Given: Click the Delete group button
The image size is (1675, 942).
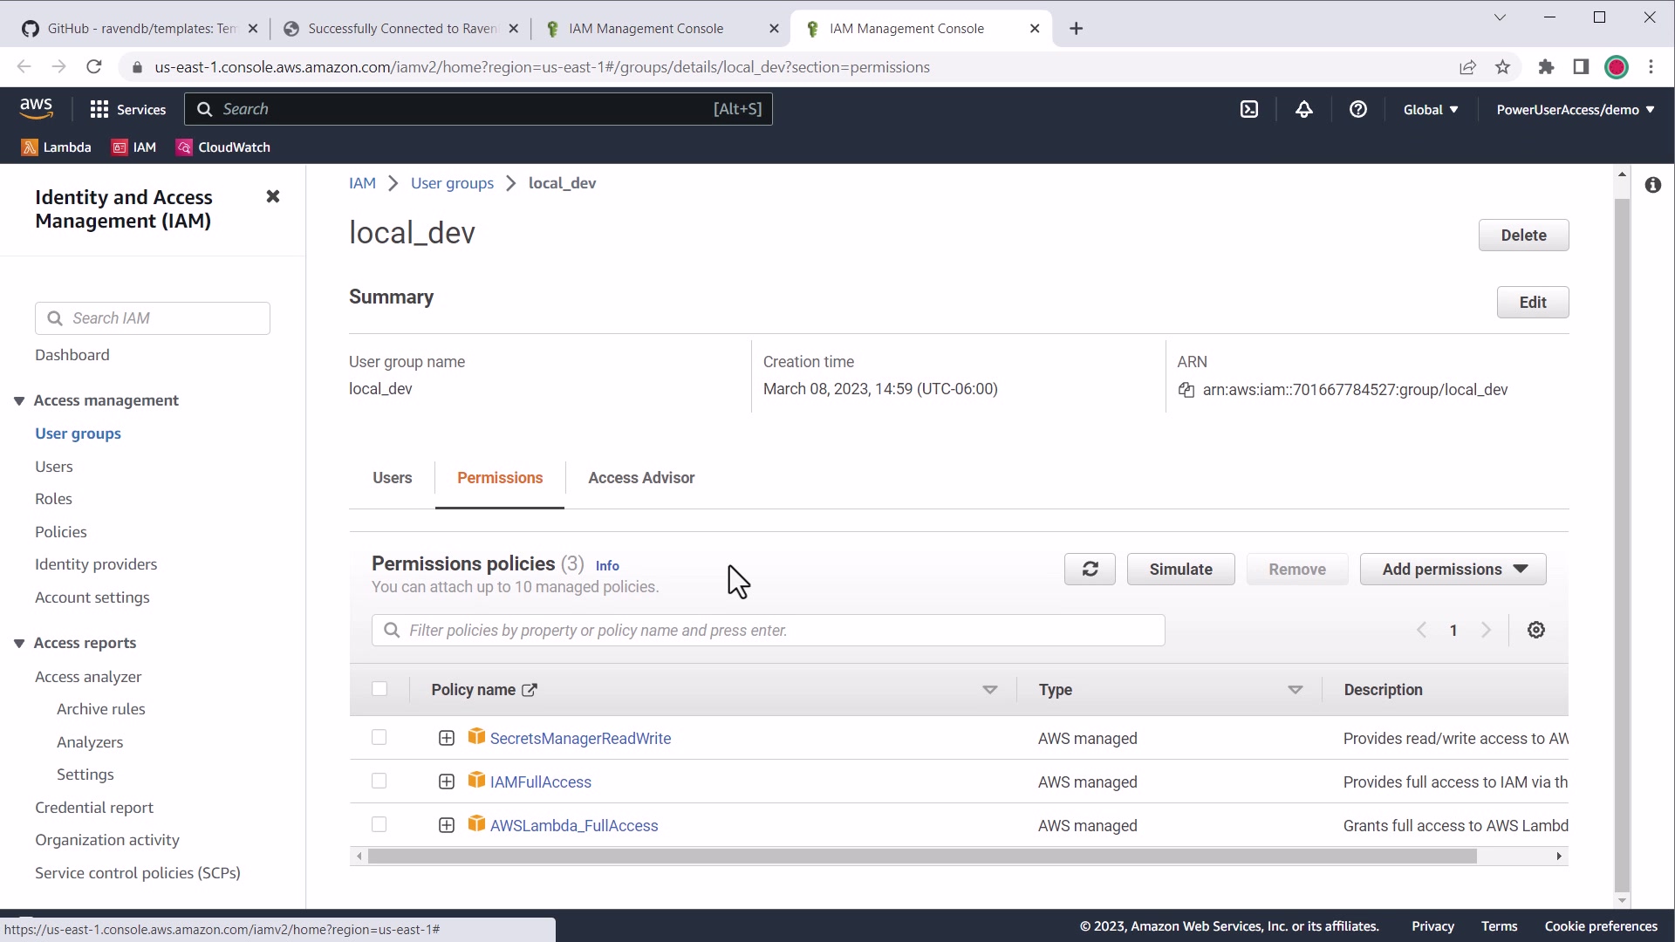Looking at the screenshot, I should point(1523,235).
